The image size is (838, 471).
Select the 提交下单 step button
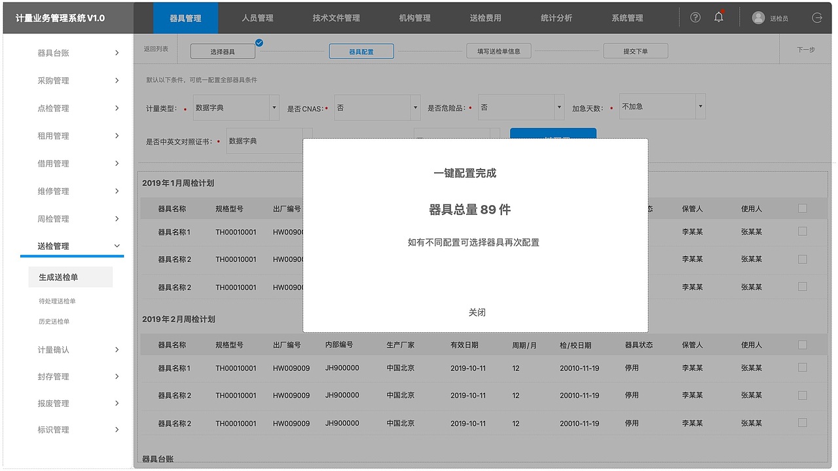click(636, 51)
